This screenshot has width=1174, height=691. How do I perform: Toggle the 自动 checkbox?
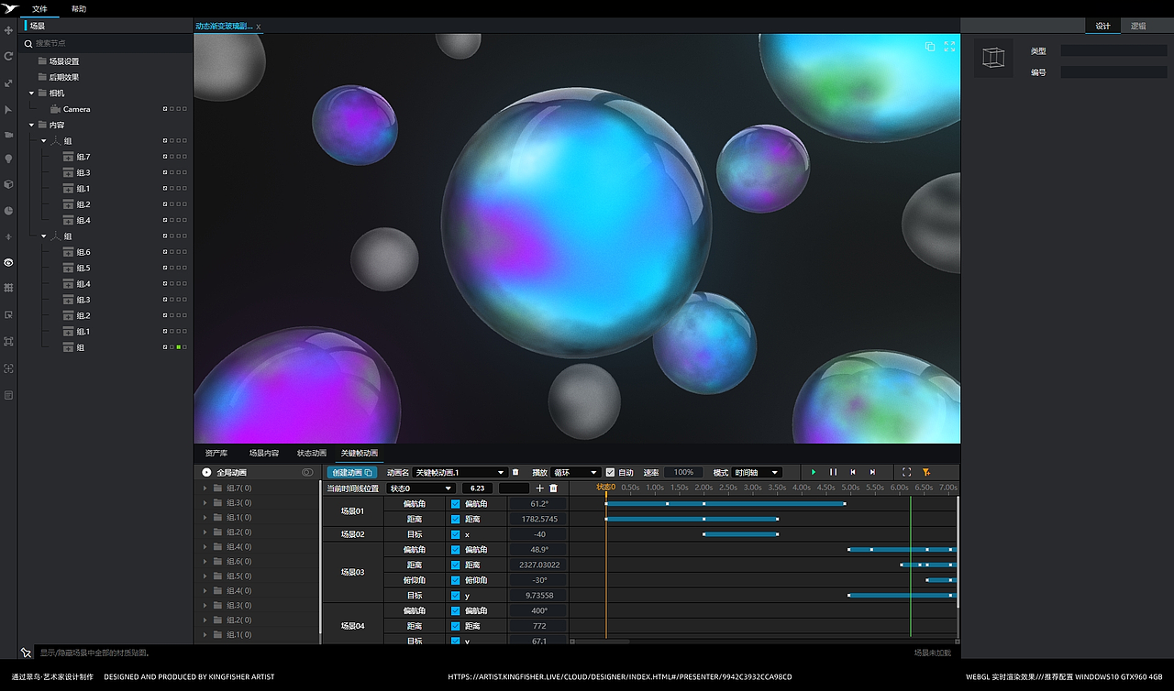coord(611,473)
